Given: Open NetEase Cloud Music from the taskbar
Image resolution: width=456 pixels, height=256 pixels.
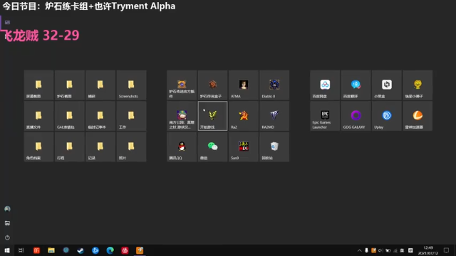Looking at the screenshot, I should [125, 250].
